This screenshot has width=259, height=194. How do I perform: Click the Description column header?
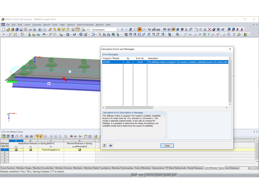188,59
